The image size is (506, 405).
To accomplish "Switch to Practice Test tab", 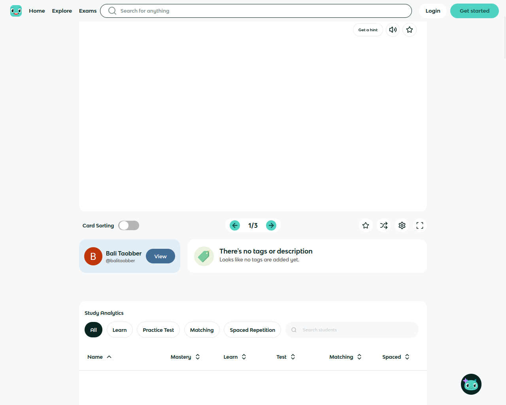I will (158, 330).
